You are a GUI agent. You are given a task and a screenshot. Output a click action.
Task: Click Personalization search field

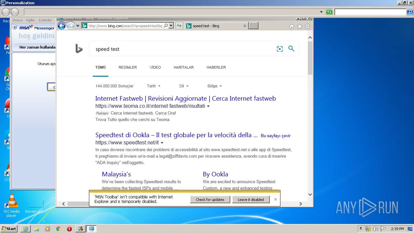point(370,12)
